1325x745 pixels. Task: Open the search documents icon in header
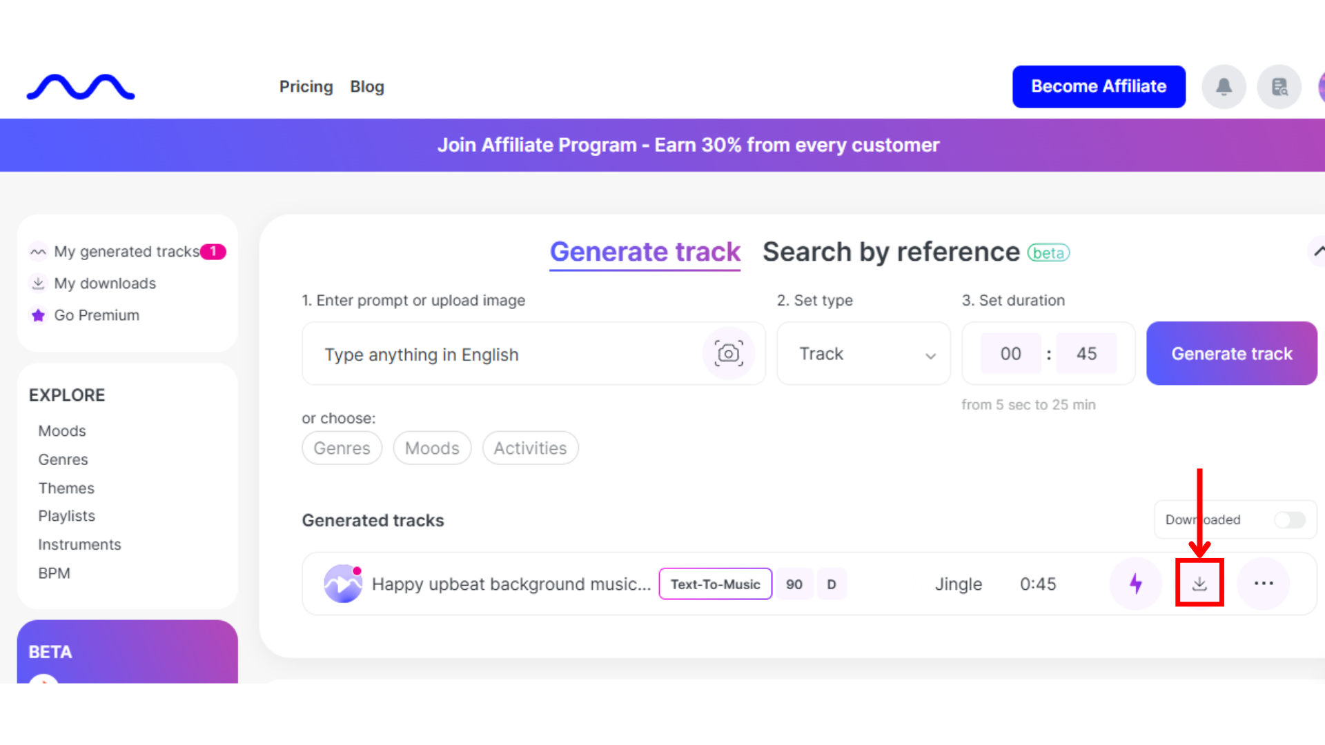1279,87
